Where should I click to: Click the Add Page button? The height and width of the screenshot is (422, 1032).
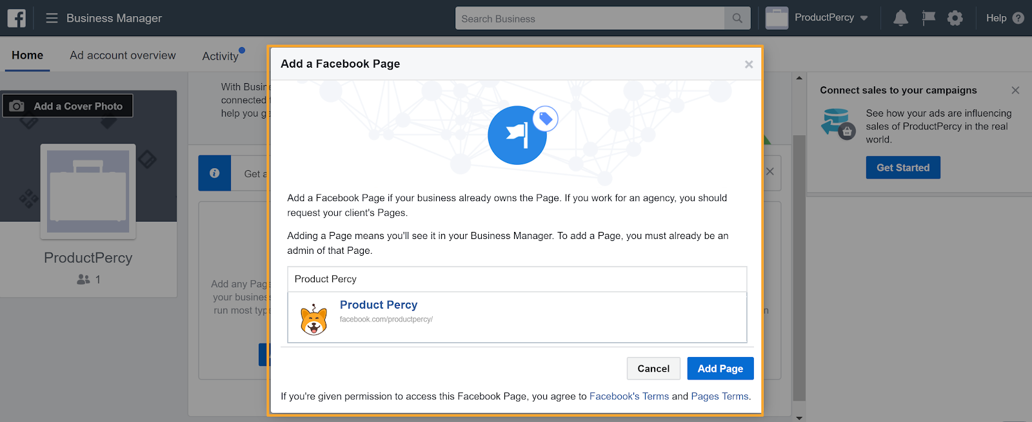coord(720,369)
